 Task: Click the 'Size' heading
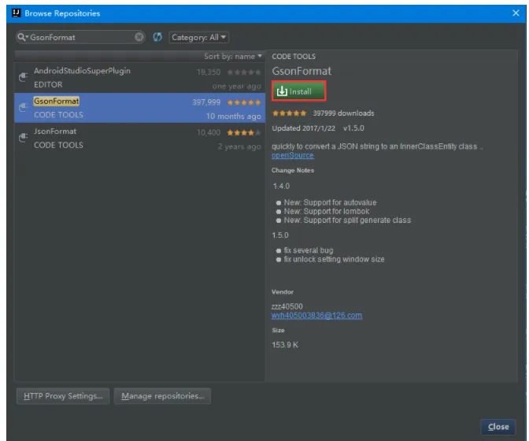[x=279, y=330]
